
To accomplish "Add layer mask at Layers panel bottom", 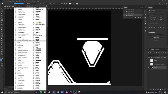I will 156,89.
